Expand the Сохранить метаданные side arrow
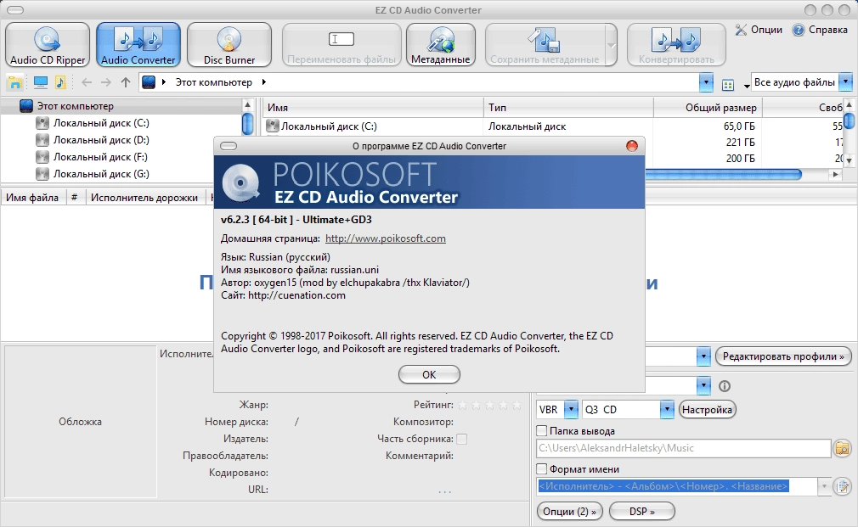Viewport: 858px width, 527px height. (x=611, y=45)
